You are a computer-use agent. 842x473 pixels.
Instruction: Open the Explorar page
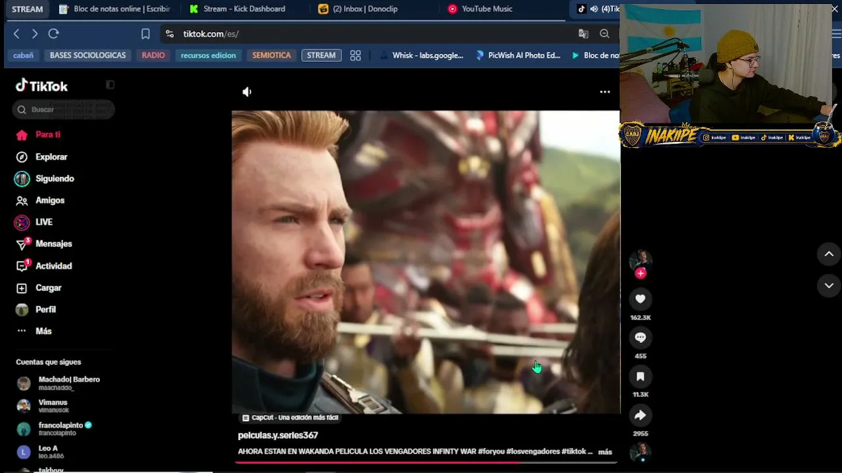pyautogui.click(x=41, y=157)
